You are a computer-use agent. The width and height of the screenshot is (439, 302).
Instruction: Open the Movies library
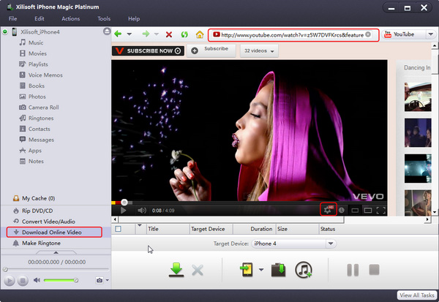37,53
